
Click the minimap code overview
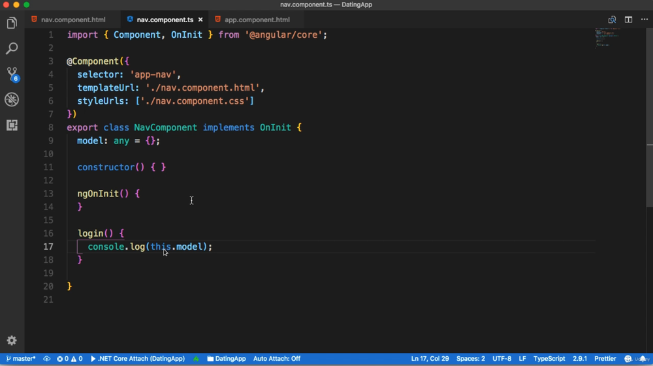click(x=607, y=38)
